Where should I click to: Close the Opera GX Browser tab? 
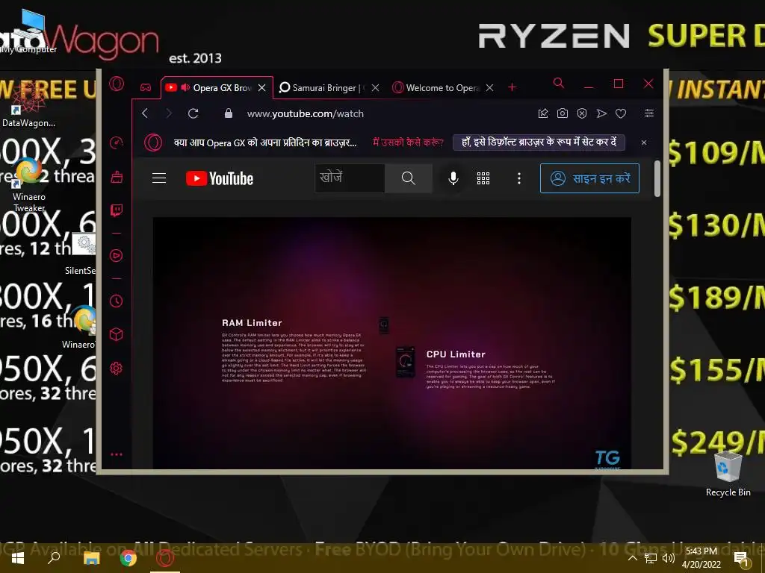click(262, 88)
